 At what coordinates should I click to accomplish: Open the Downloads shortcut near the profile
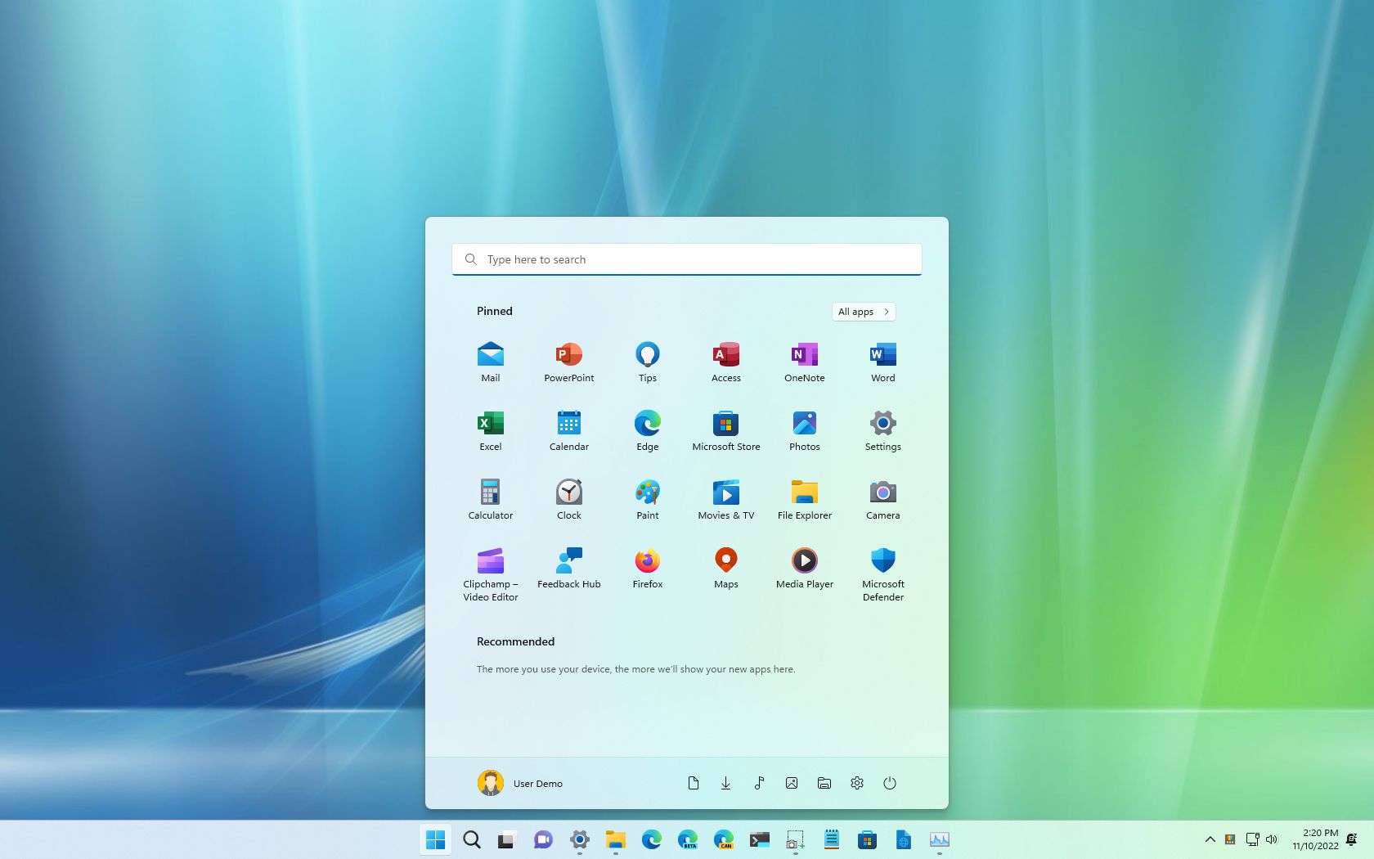[726, 783]
